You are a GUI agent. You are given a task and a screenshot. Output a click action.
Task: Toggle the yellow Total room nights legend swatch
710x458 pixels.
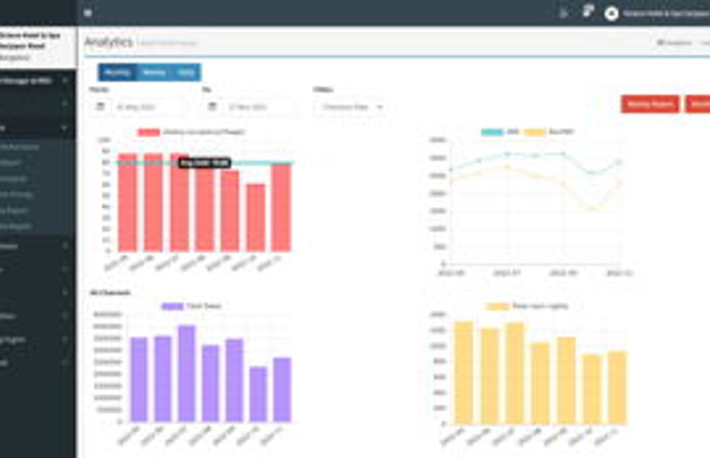point(497,306)
